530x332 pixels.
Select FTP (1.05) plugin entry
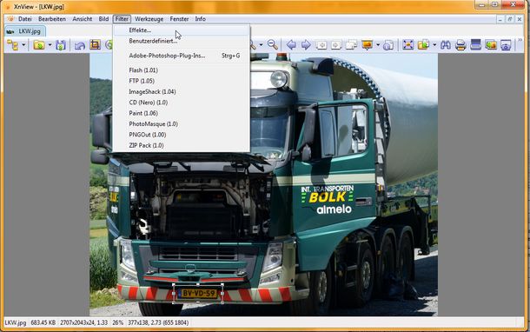[x=182, y=81]
